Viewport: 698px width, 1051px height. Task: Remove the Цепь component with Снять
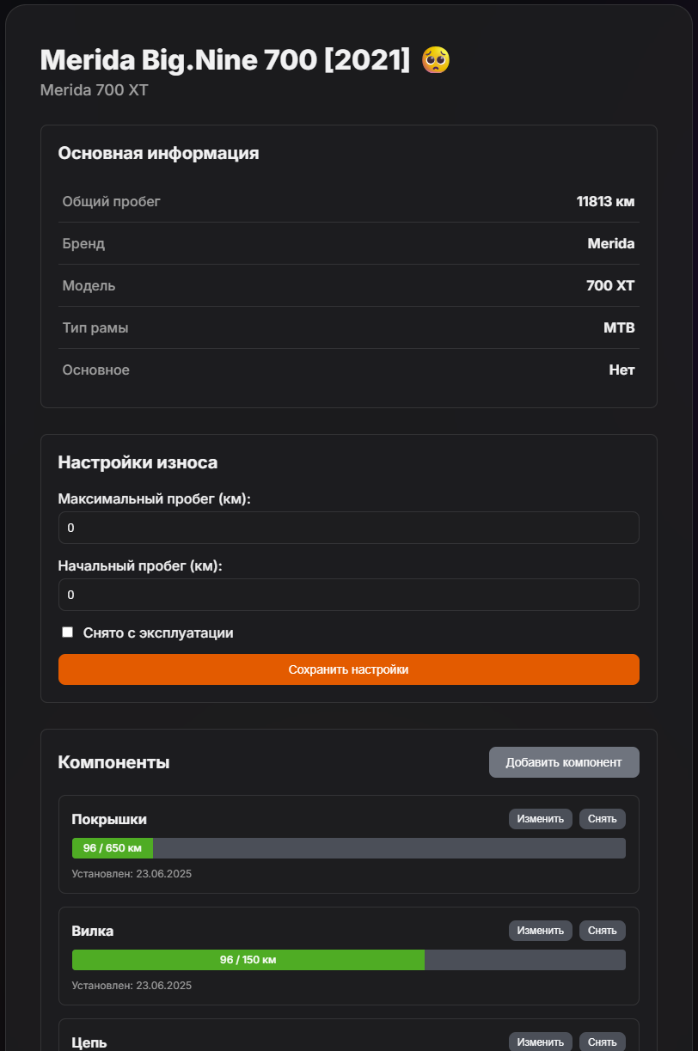pyautogui.click(x=602, y=1042)
